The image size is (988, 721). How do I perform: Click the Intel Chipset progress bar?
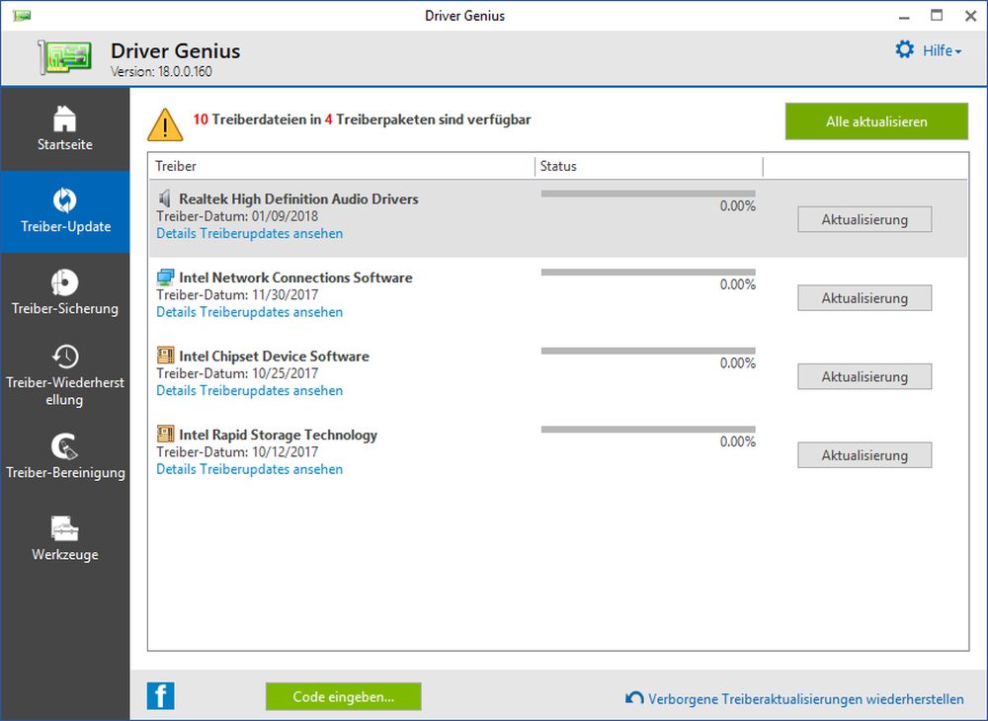pyautogui.click(x=648, y=351)
